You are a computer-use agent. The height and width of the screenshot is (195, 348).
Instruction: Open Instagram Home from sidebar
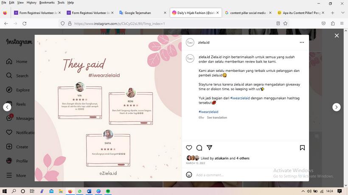click(17, 61)
